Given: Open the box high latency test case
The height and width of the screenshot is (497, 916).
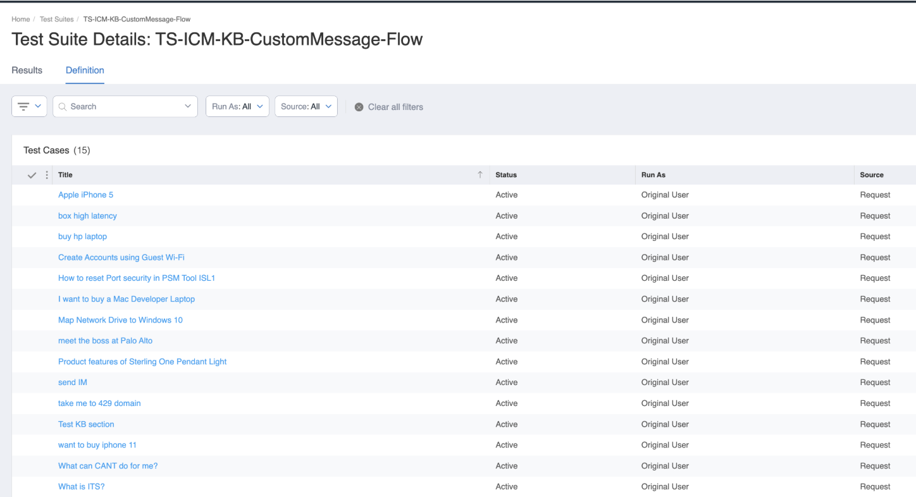Looking at the screenshot, I should [87, 216].
